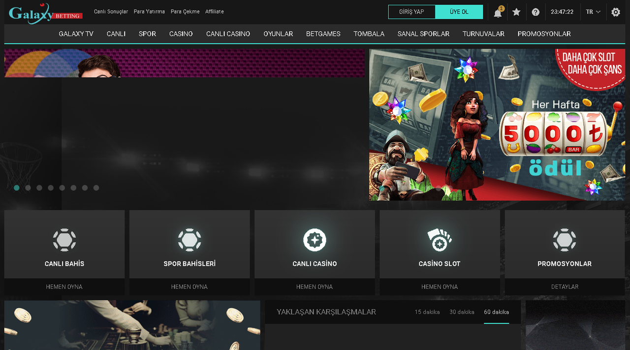Click the Giriş Yap login button
630x350 pixels.
412,12
